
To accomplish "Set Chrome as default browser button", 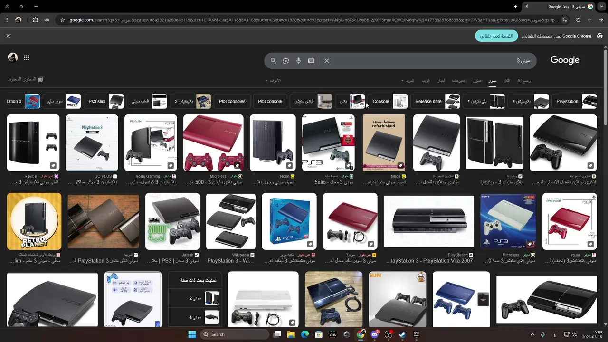I will 496,36.
